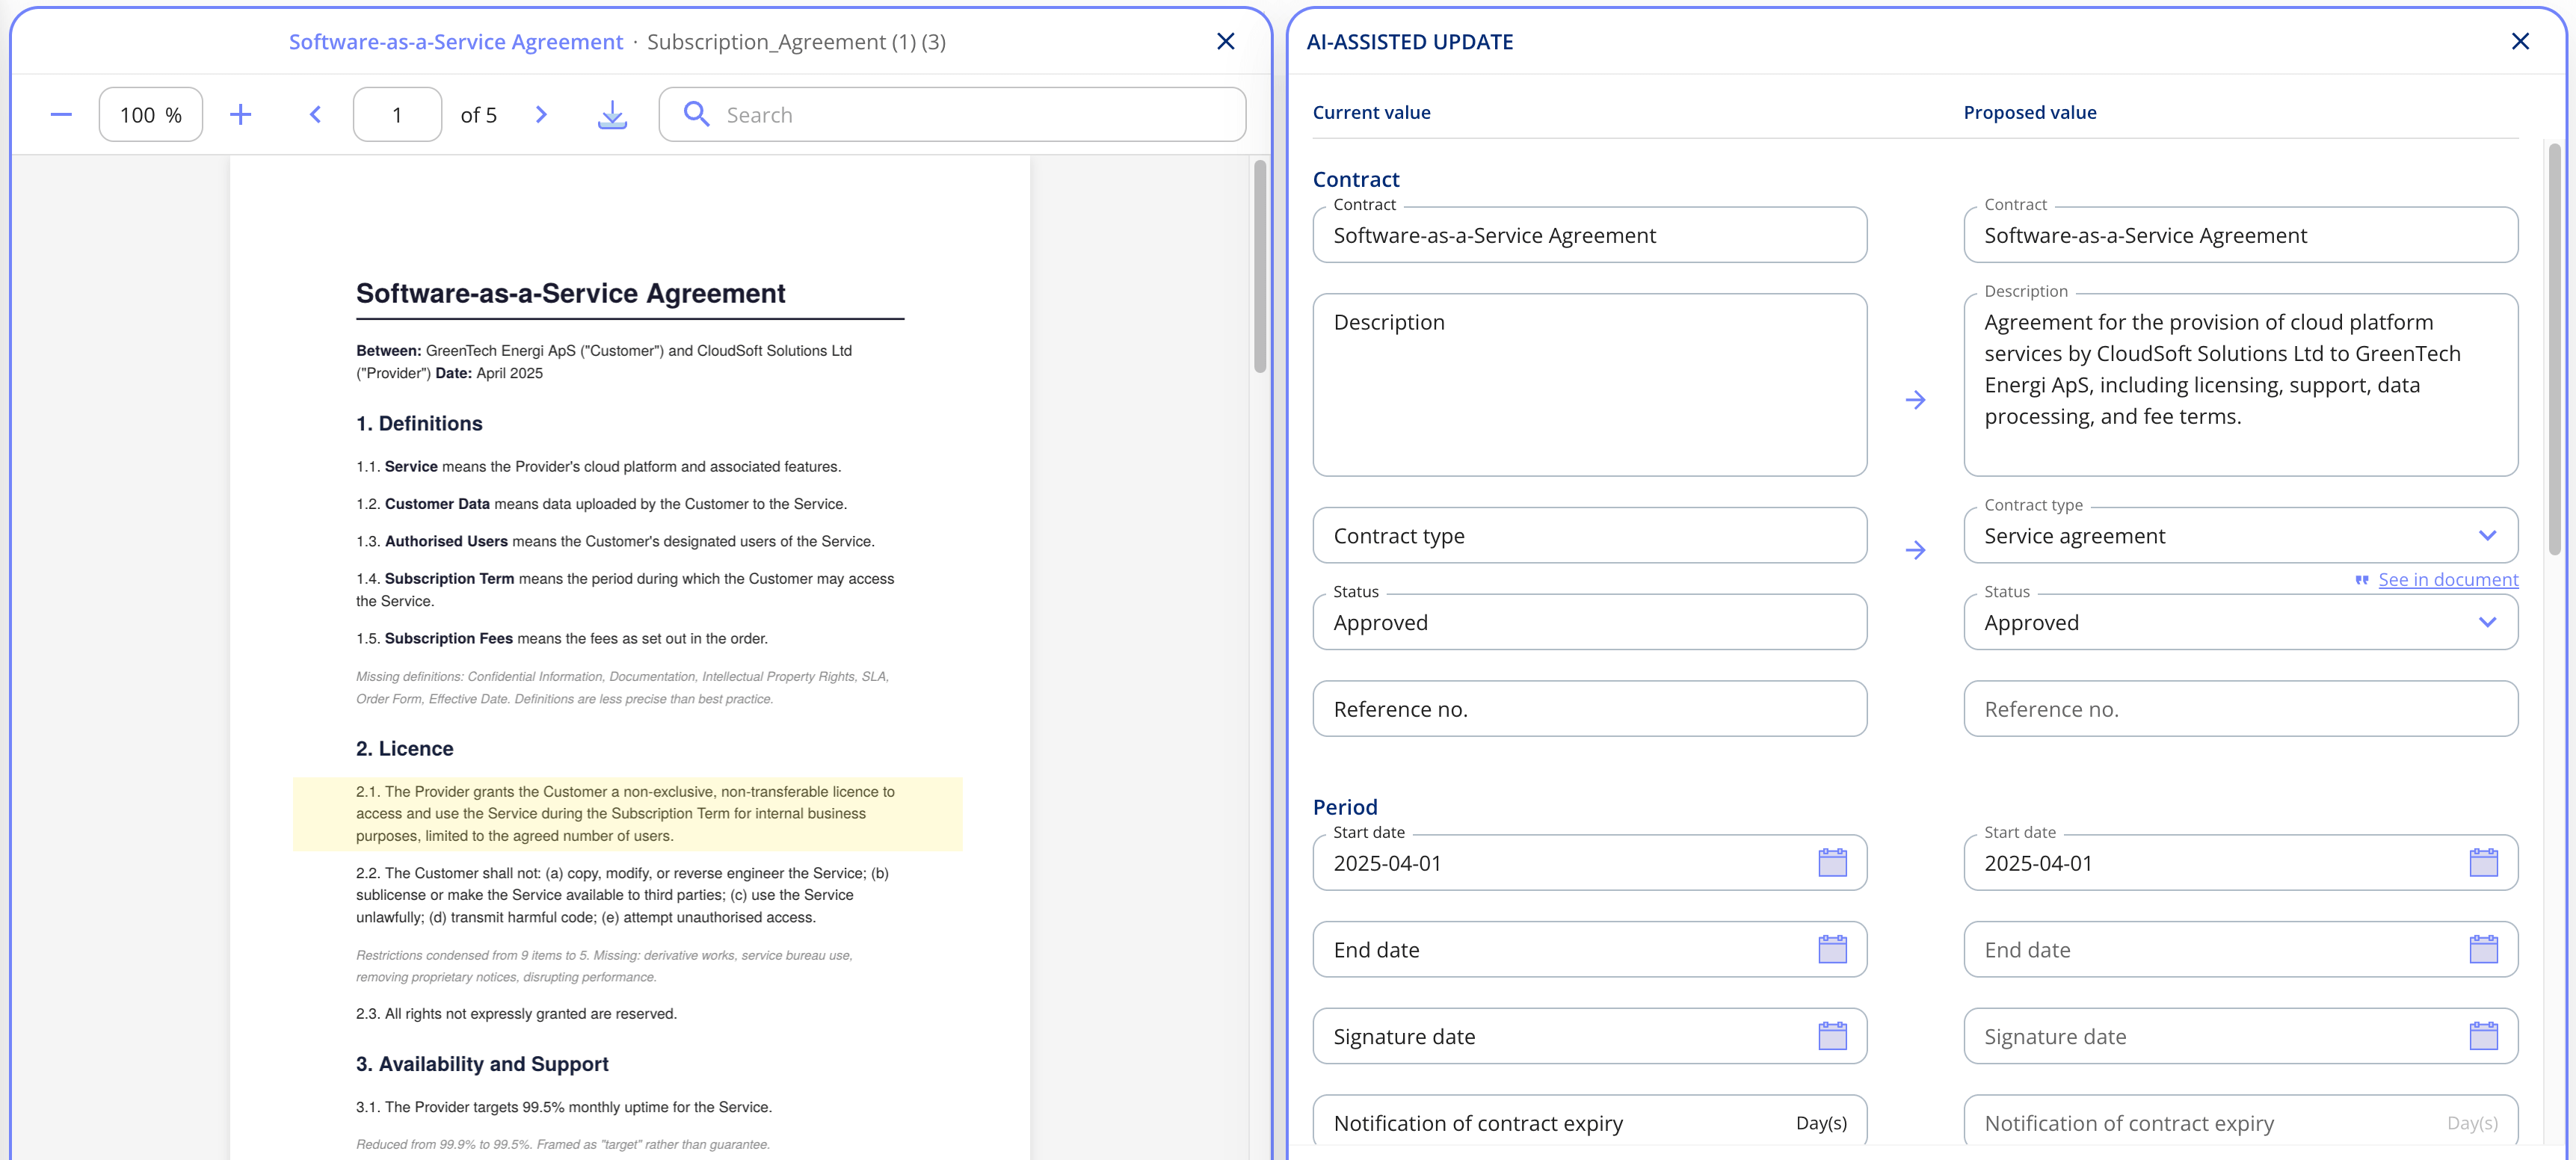
Task: Open proposed Signature date calendar picker
Action: pos(2483,1036)
